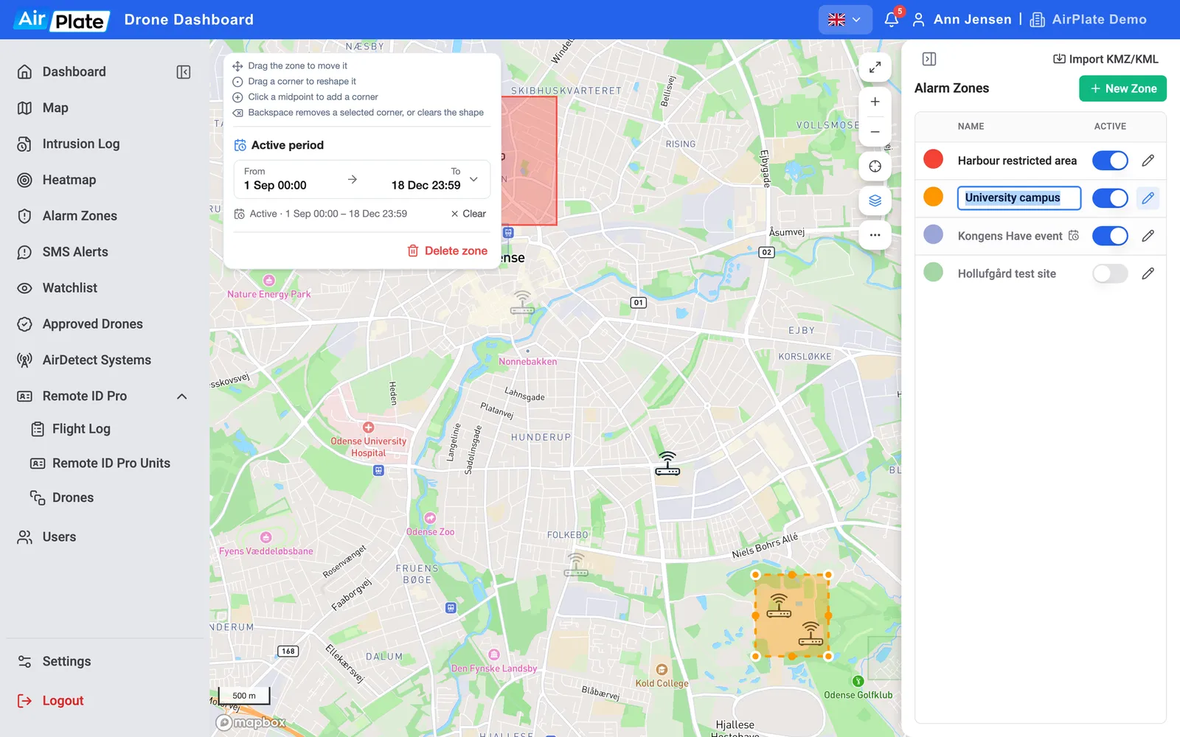Edit the Hollufgård test site zone

[1148, 273]
